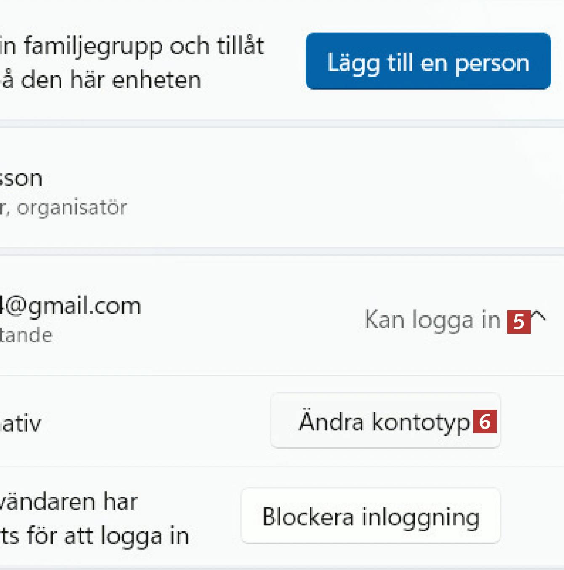Click the "Kan logga in" status text

pyautogui.click(x=432, y=320)
